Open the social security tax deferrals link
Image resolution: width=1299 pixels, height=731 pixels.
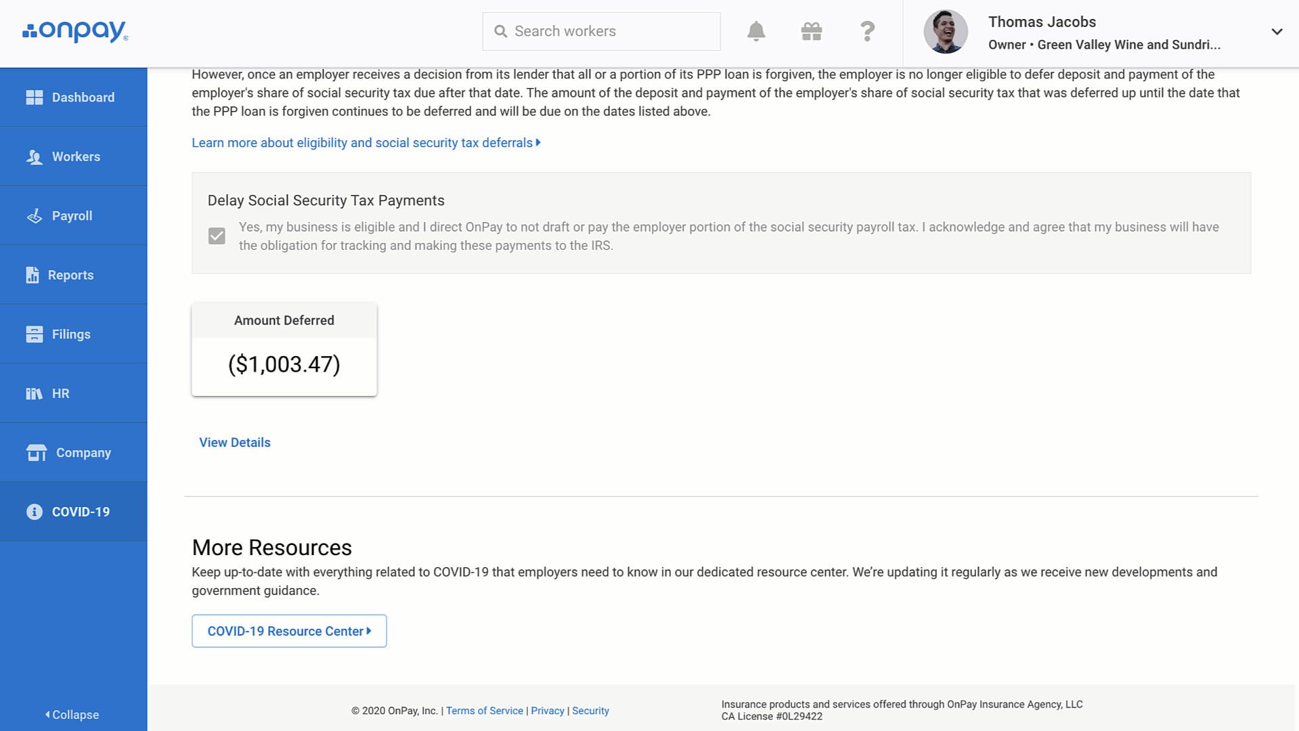tap(366, 143)
